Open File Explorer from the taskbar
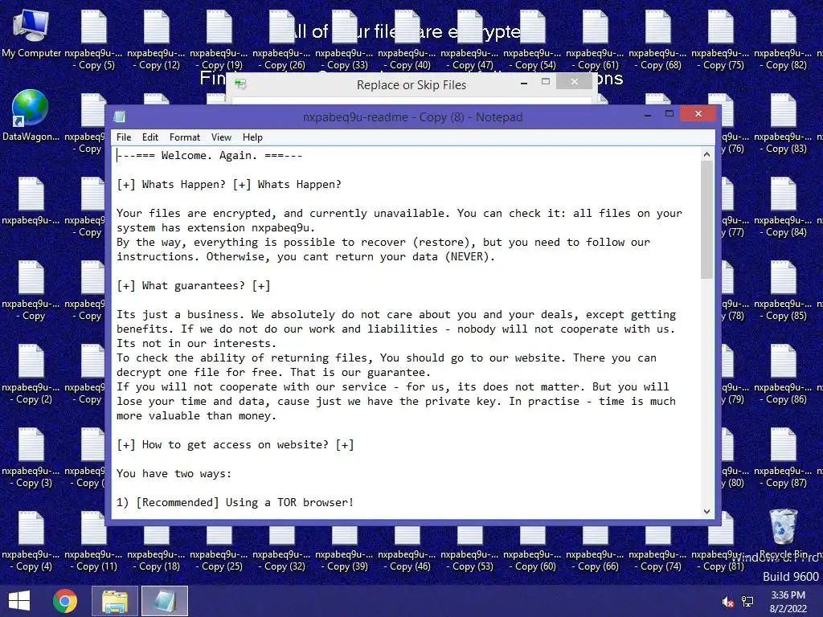823x617 pixels. pos(115,601)
